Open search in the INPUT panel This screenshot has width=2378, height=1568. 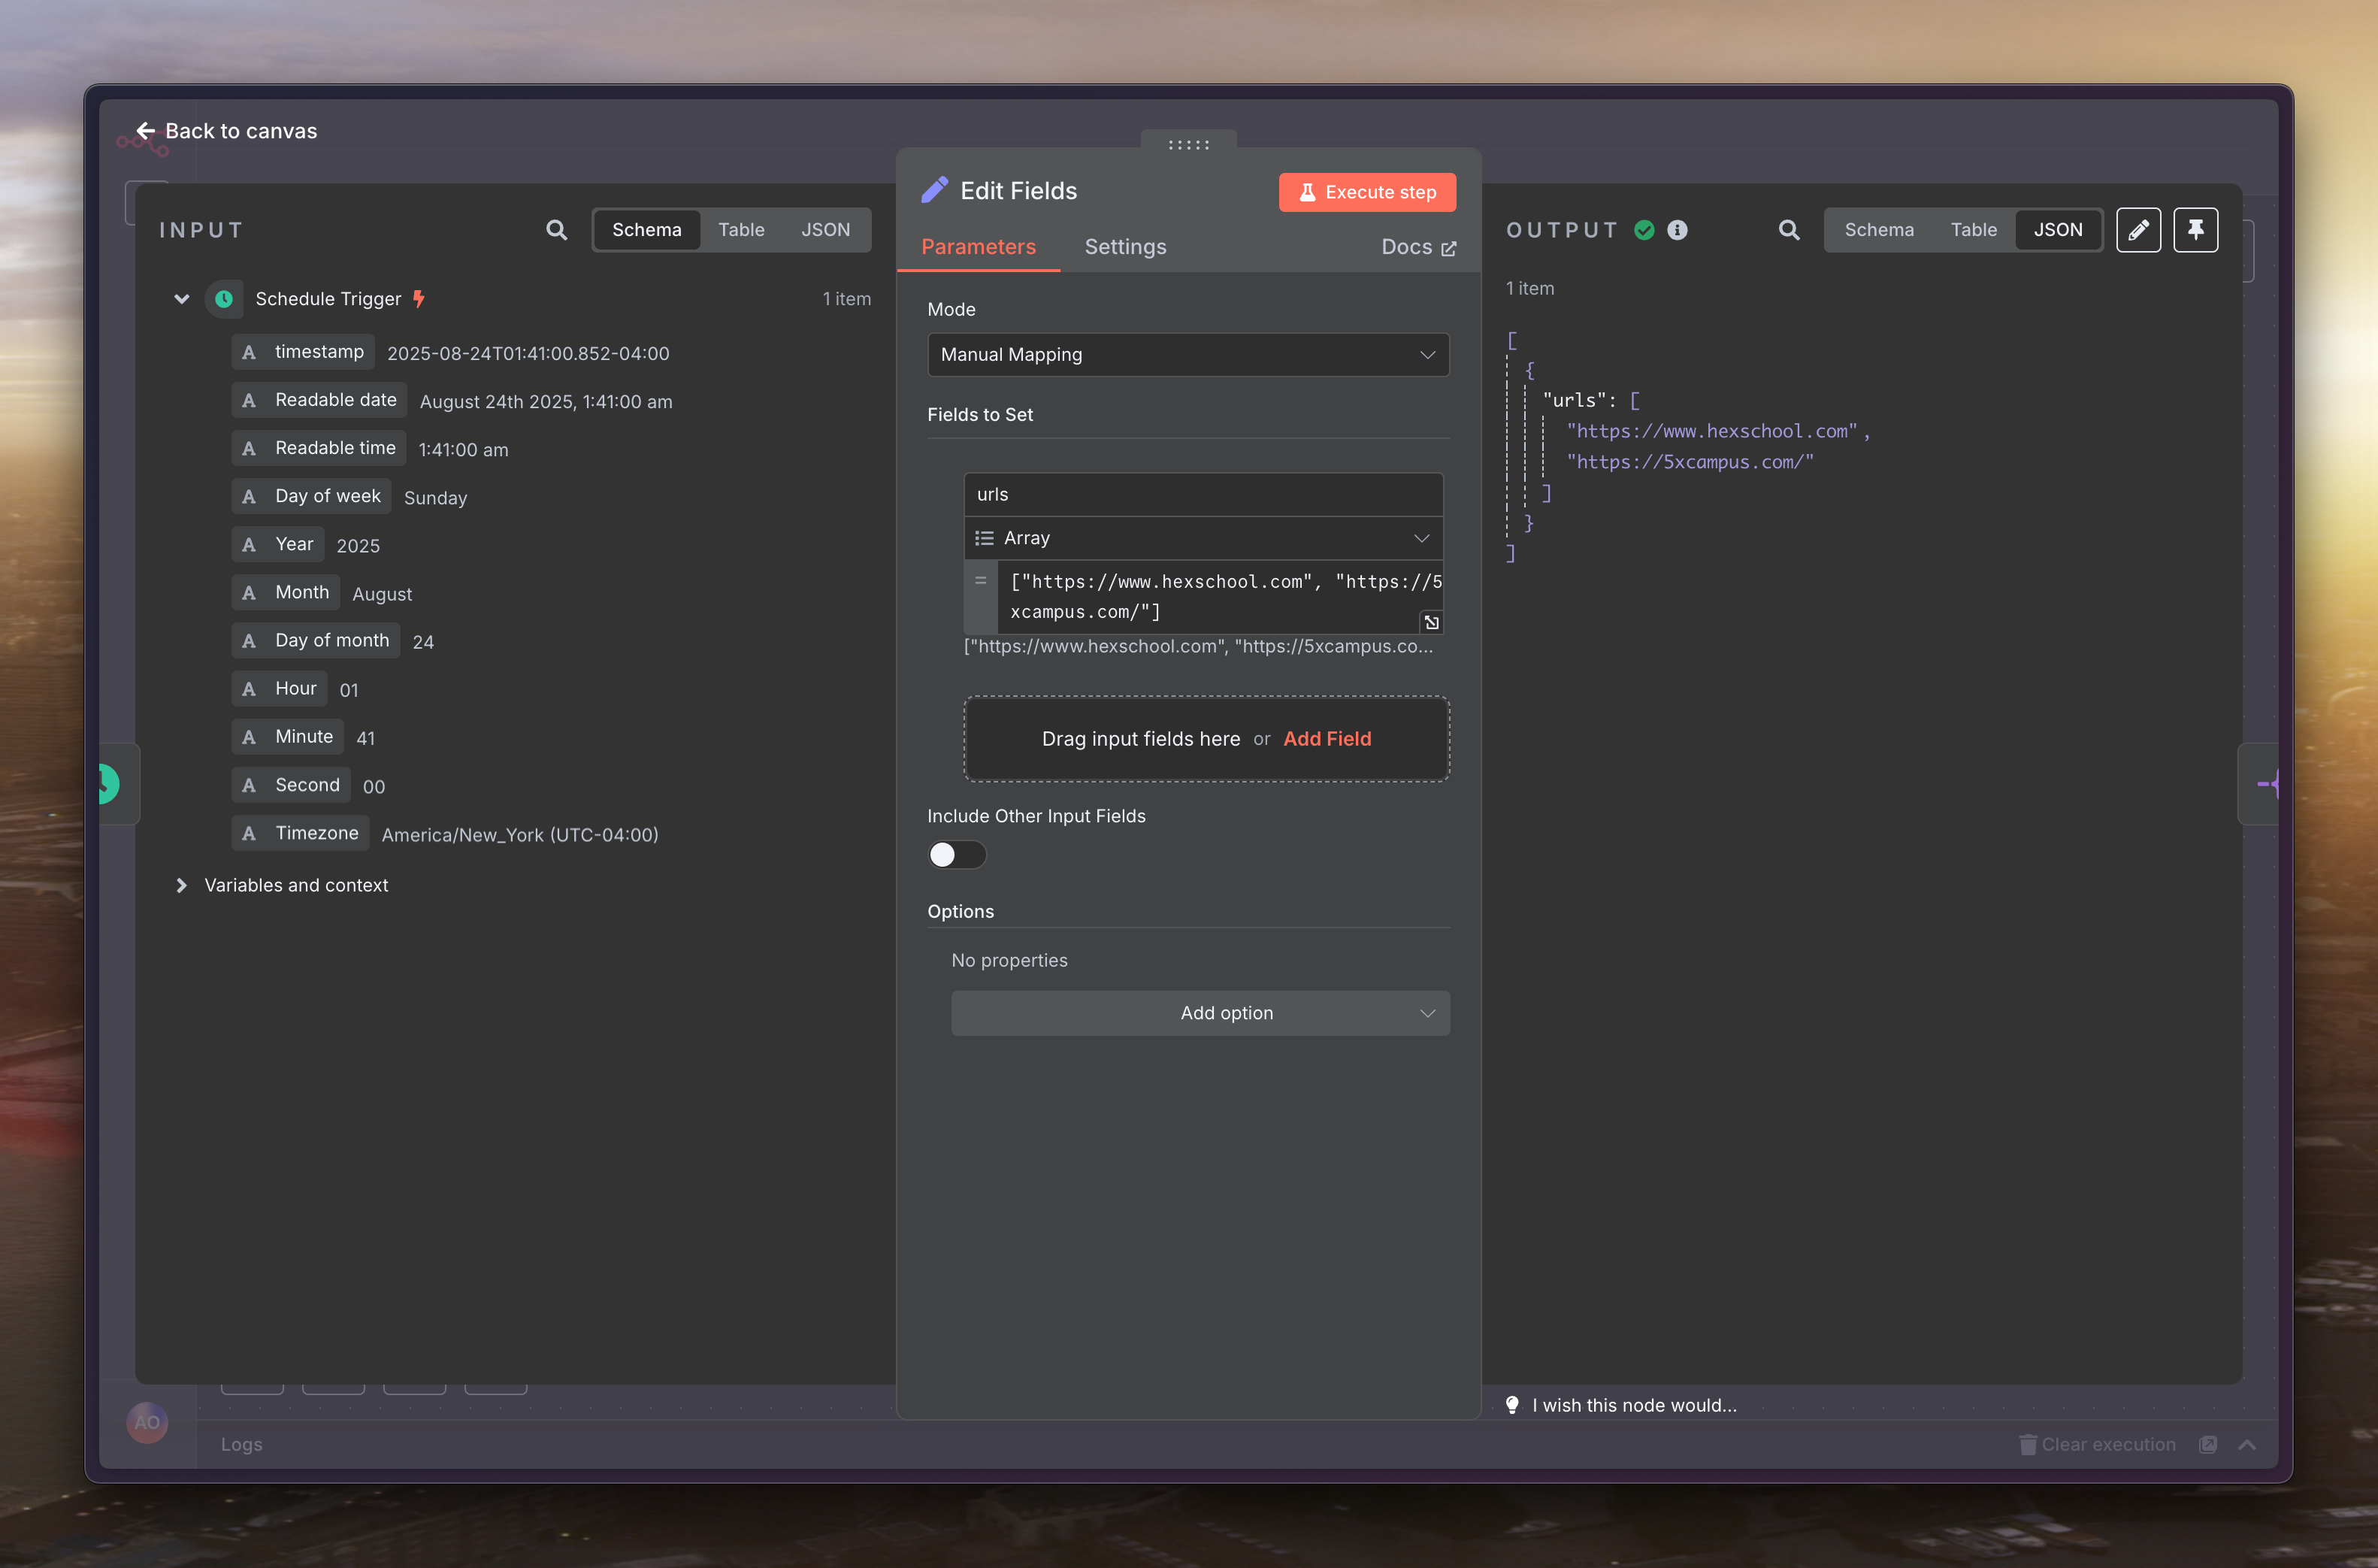pyautogui.click(x=557, y=230)
